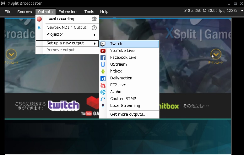This screenshot has height=155, width=244.
Task: Choose Local Streaming output
Action: [129, 106]
